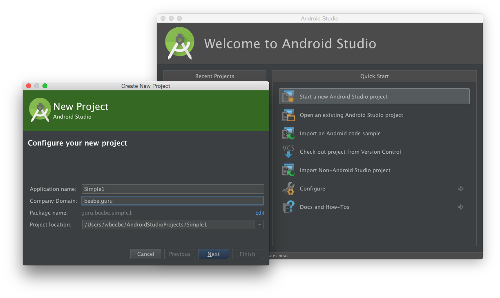Click the Configure your new project heading

(x=77, y=143)
